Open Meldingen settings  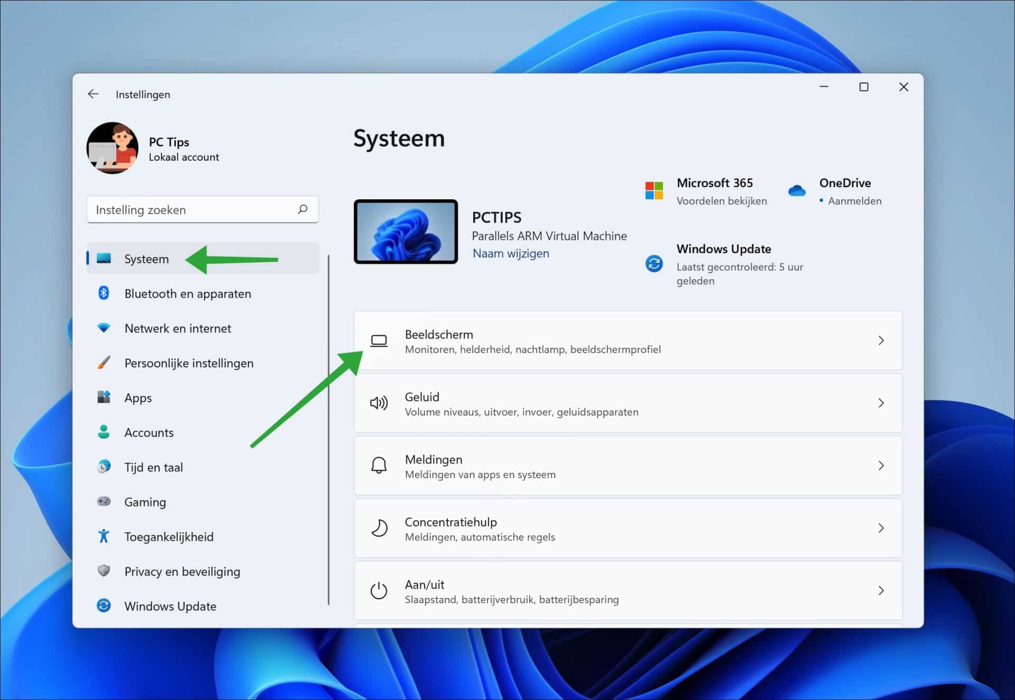point(628,465)
